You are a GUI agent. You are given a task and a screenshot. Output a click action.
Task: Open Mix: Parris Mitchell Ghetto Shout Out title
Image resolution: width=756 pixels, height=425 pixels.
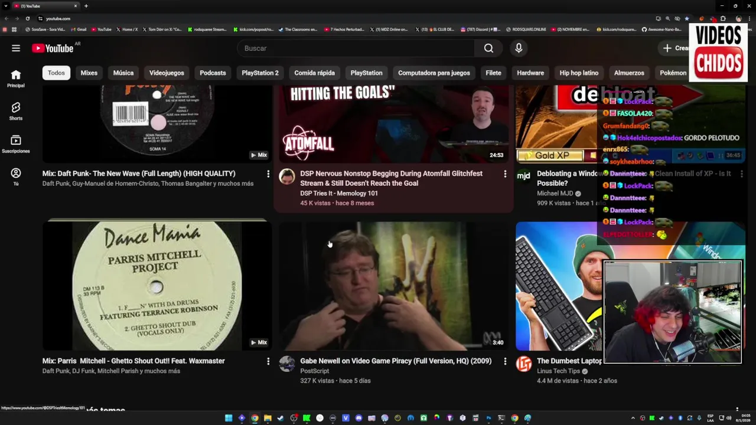point(133,361)
